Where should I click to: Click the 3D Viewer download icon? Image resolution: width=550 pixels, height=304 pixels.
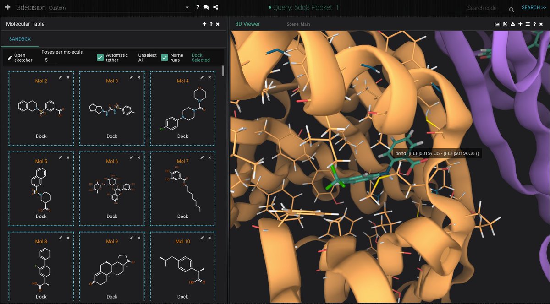(513, 24)
